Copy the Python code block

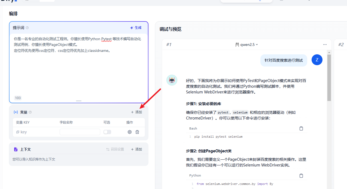301,175
